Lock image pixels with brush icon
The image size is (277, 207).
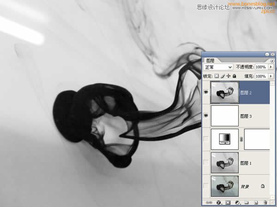click(x=223, y=76)
